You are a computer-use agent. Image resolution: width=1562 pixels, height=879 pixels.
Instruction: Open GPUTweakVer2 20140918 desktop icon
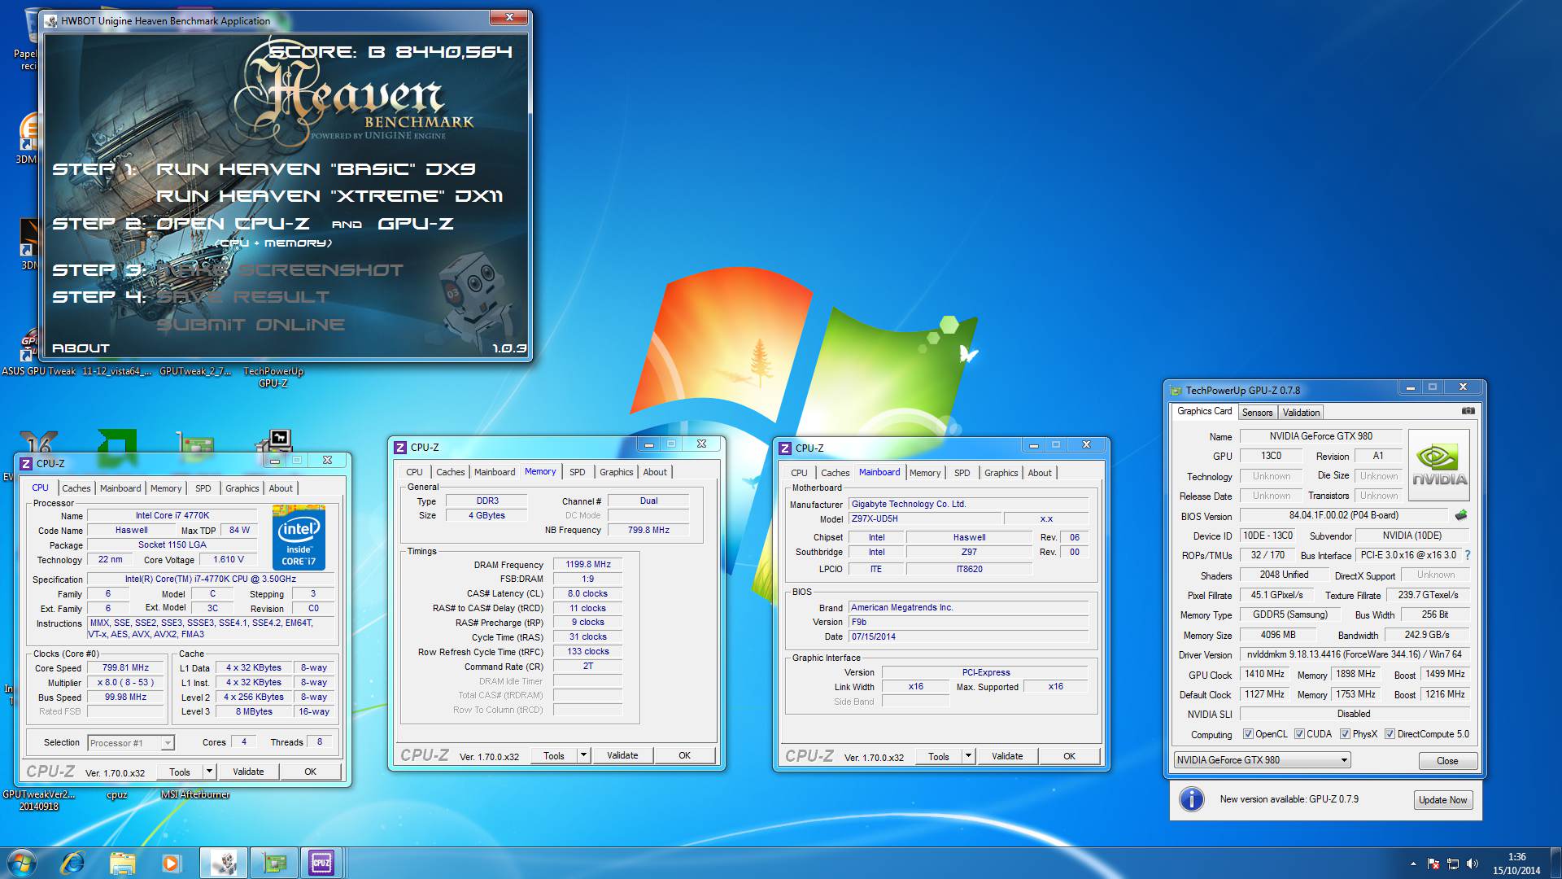(38, 800)
